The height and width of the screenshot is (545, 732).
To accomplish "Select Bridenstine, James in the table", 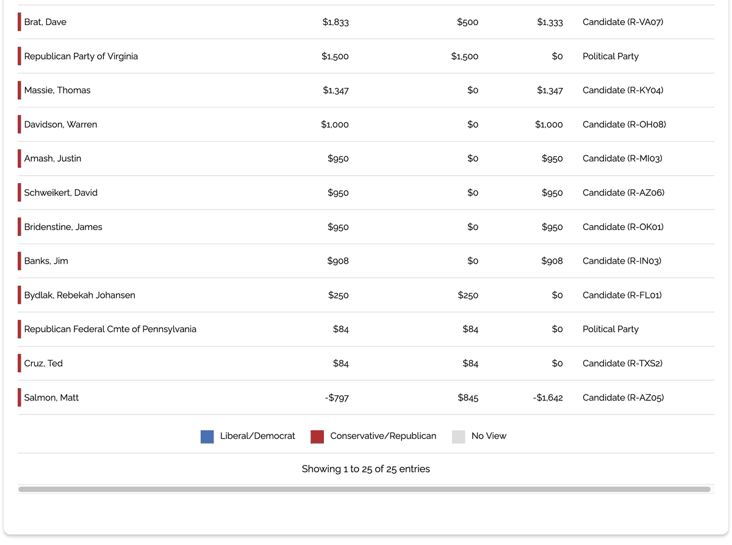I will click(63, 227).
